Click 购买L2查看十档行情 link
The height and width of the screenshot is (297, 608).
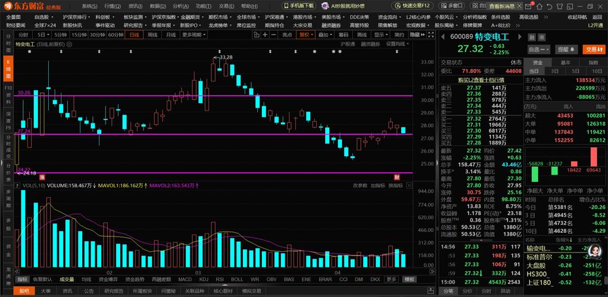pyautogui.click(x=481, y=80)
